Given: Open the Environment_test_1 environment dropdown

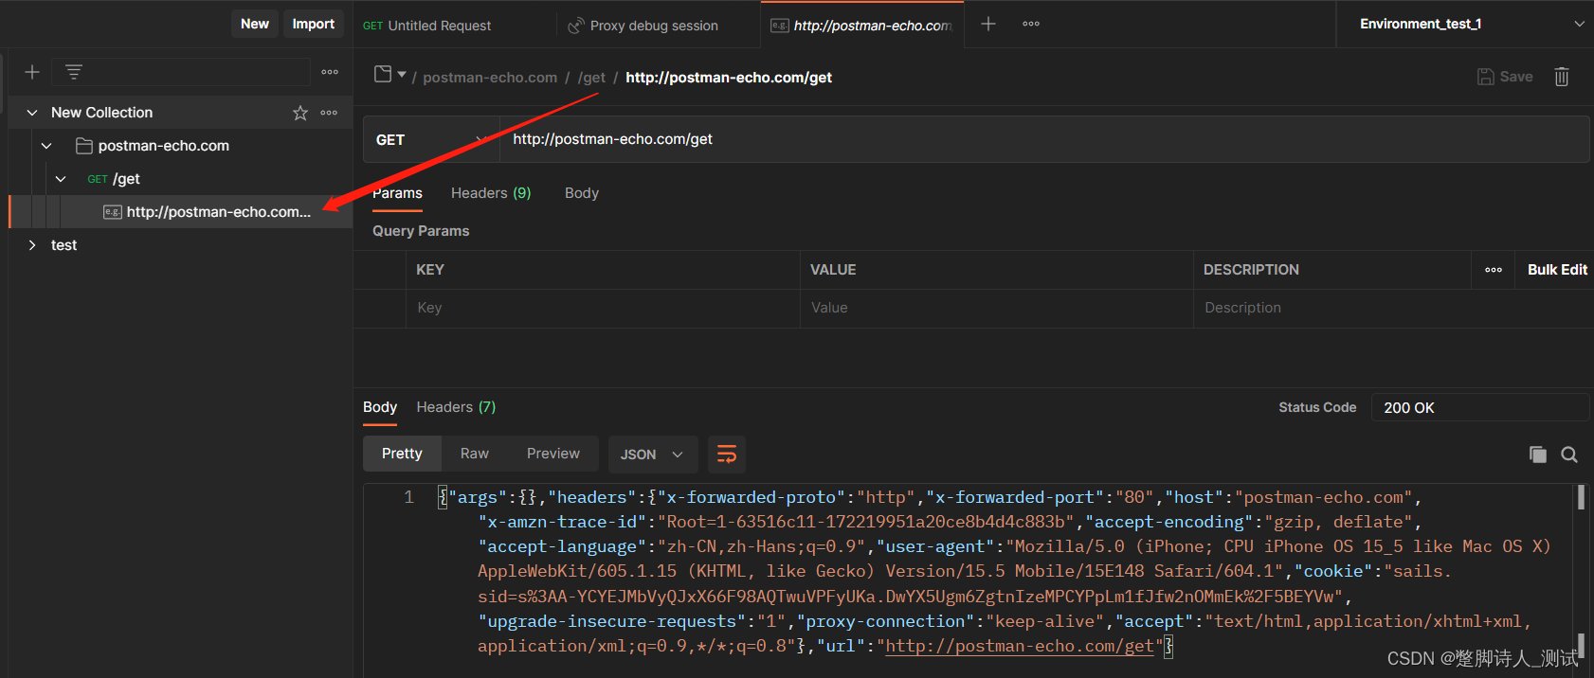Looking at the screenshot, I should point(1465,24).
